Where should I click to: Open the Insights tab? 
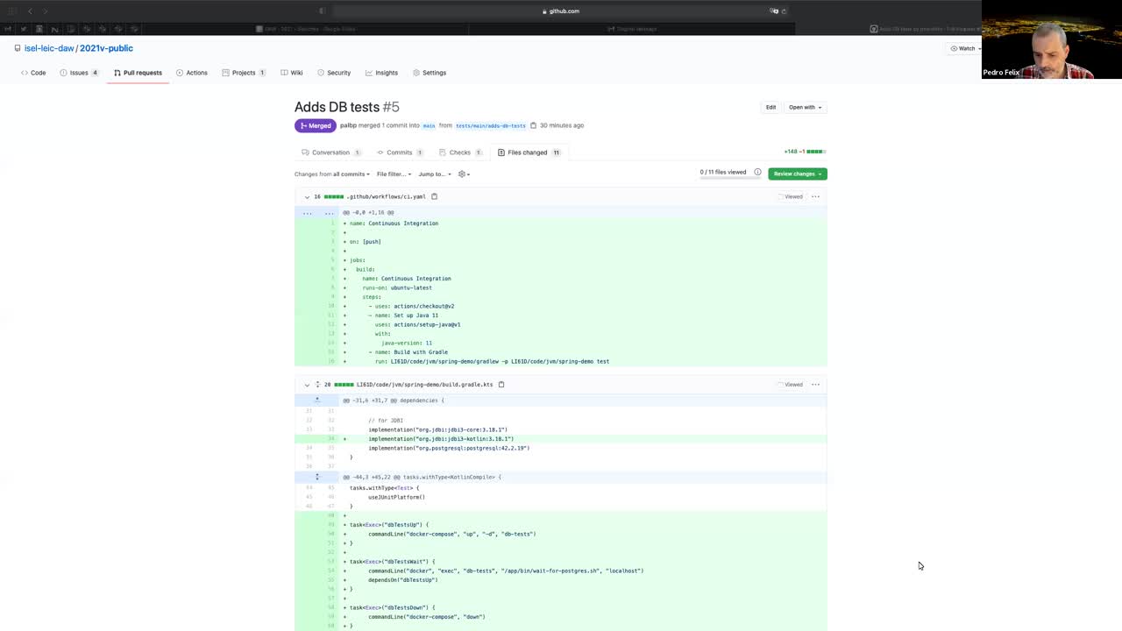(x=381, y=73)
